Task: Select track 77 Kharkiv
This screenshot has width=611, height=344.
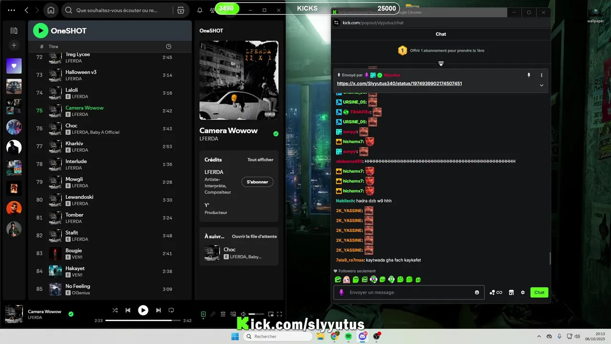Action: (x=110, y=147)
